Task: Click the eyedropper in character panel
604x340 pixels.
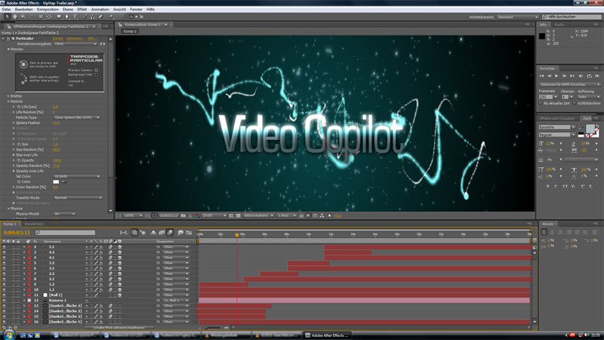Action: (581, 127)
